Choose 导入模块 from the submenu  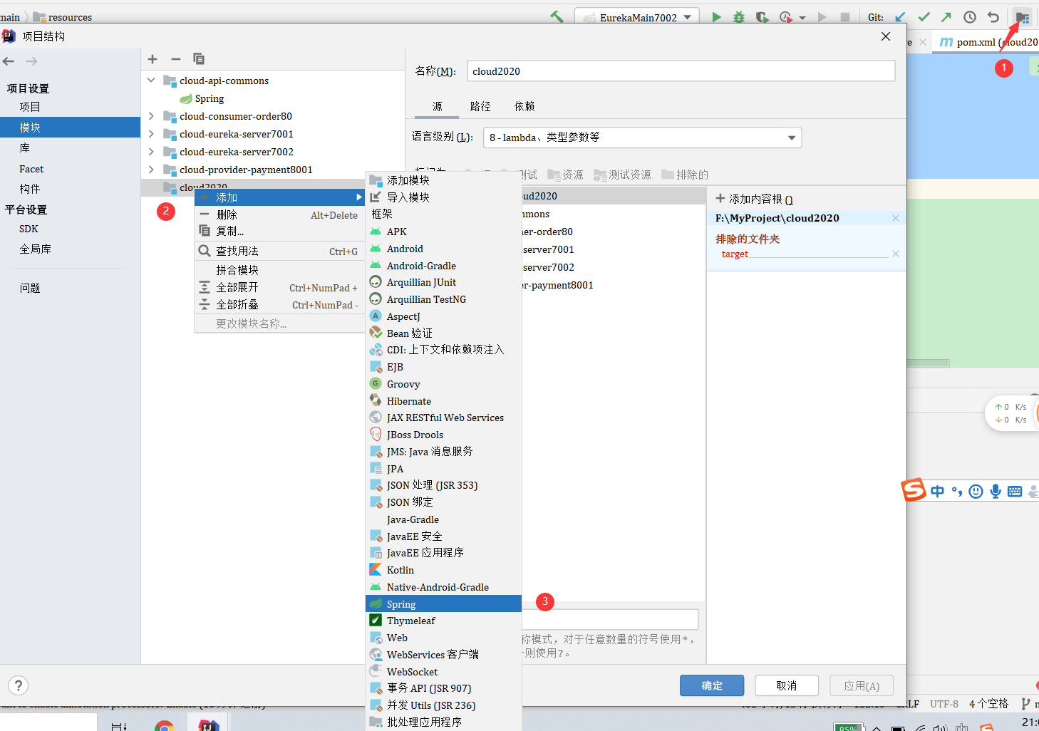(443, 197)
